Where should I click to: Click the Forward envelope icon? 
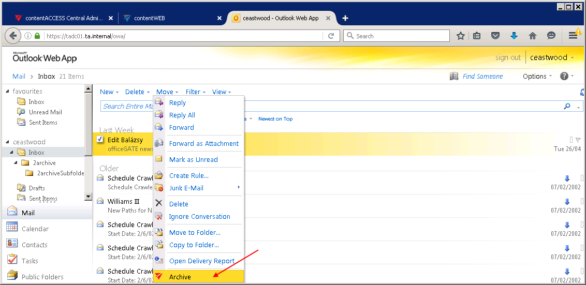tap(159, 127)
